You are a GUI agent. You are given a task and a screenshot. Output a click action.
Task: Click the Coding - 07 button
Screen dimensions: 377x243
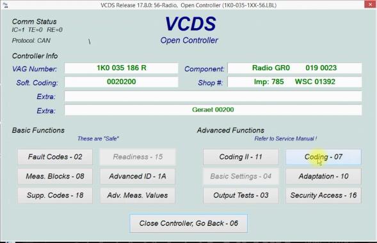[x=323, y=157]
